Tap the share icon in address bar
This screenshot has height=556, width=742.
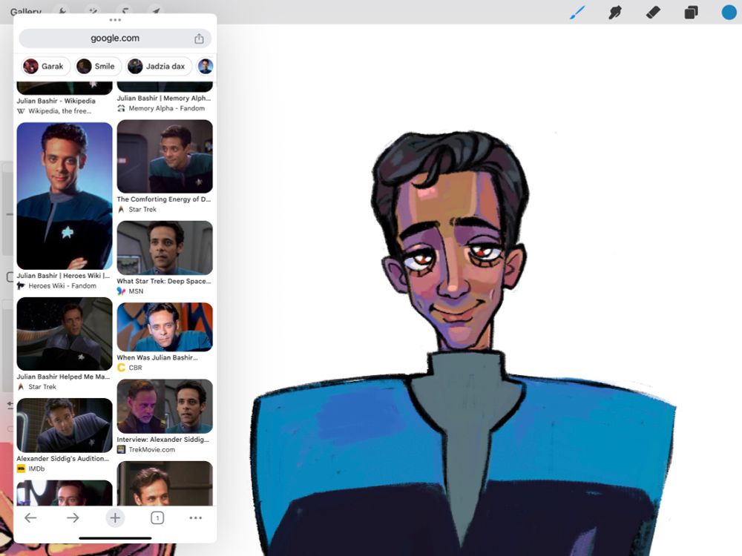[199, 39]
